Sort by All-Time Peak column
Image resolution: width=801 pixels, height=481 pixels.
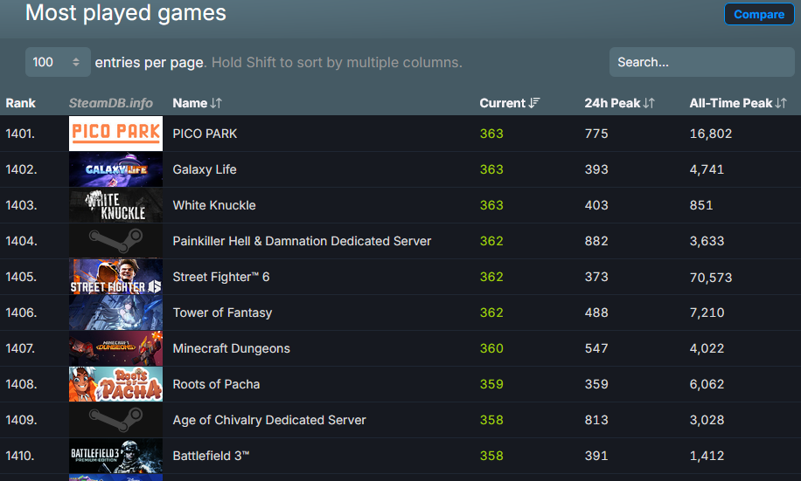738,103
